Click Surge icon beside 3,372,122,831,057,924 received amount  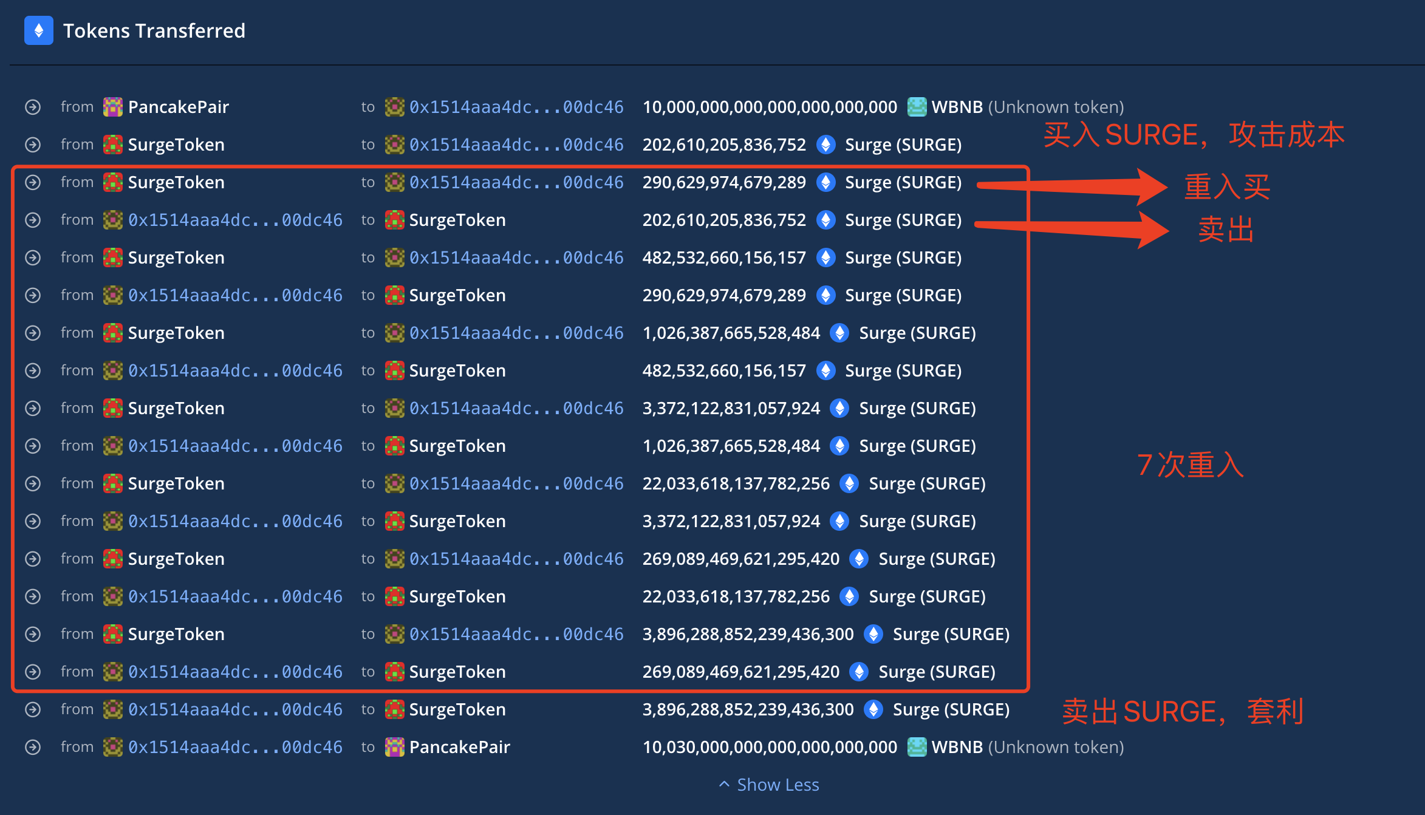[x=839, y=408]
